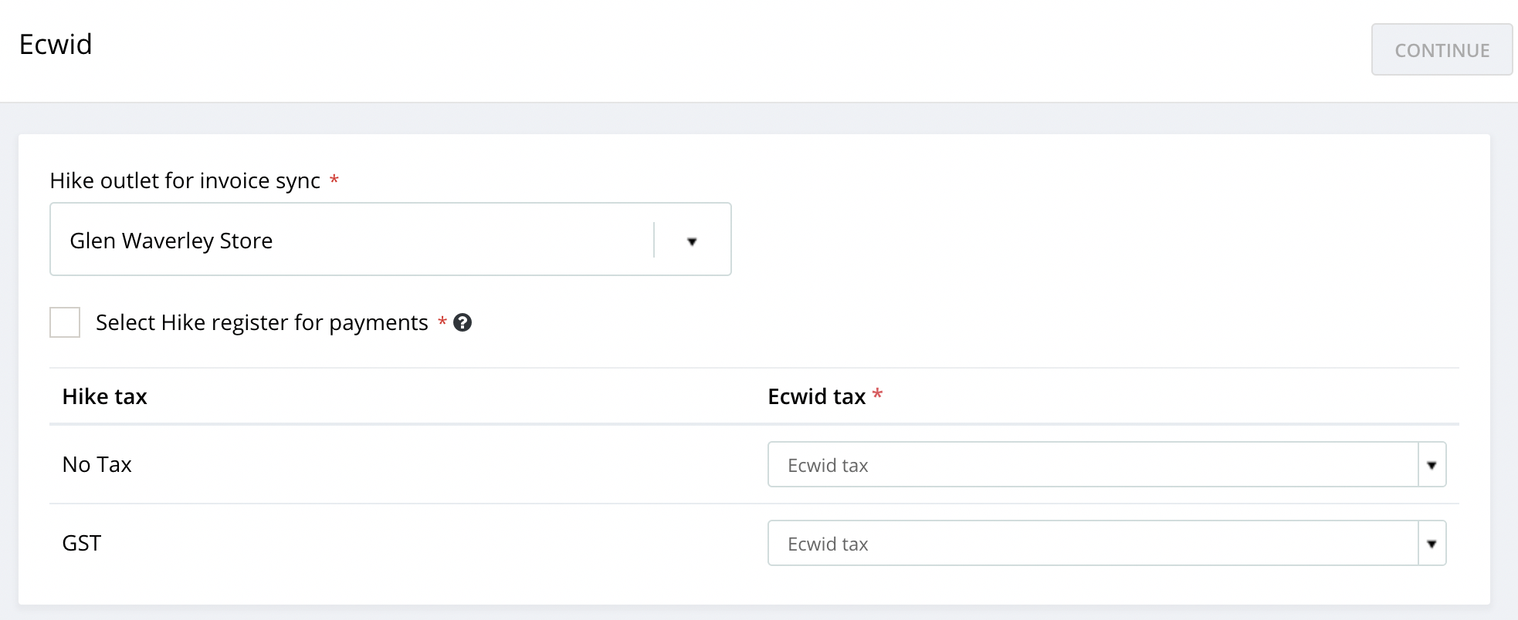1518x620 pixels.
Task: Click the GST row dropdown arrow
Action: pyautogui.click(x=1432, y=544)
